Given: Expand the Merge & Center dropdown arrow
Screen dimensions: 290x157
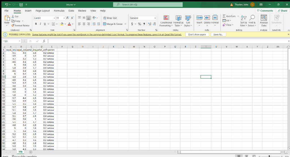Looking at the screenshot, I should point(125,24).
